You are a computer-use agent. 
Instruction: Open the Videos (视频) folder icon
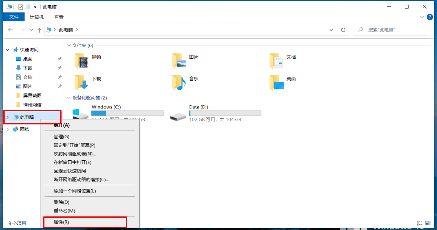point(81,61)
